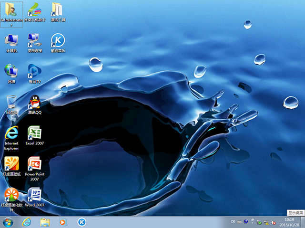Select the 宽带连接 broadband connection shortcut
305x228 pixels.
(x=35, y=43)
